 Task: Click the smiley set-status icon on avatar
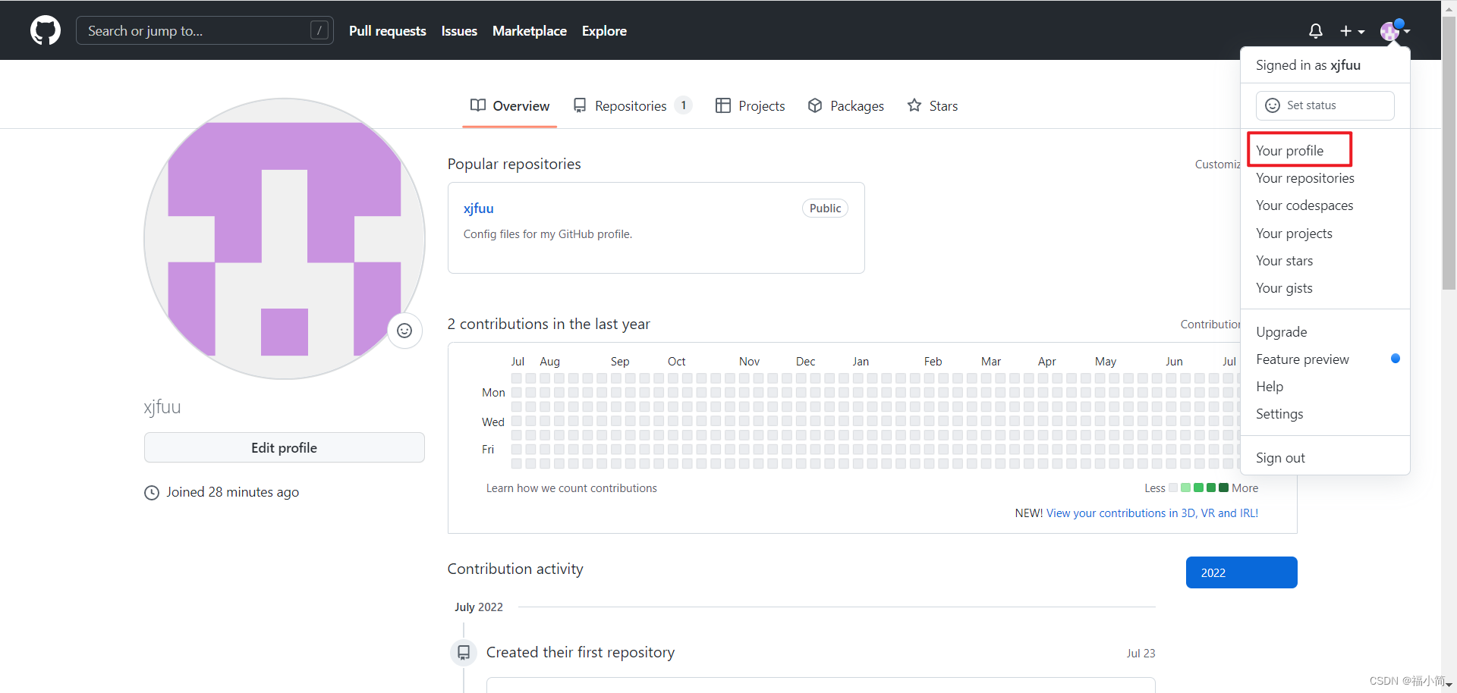coord(404,331)
